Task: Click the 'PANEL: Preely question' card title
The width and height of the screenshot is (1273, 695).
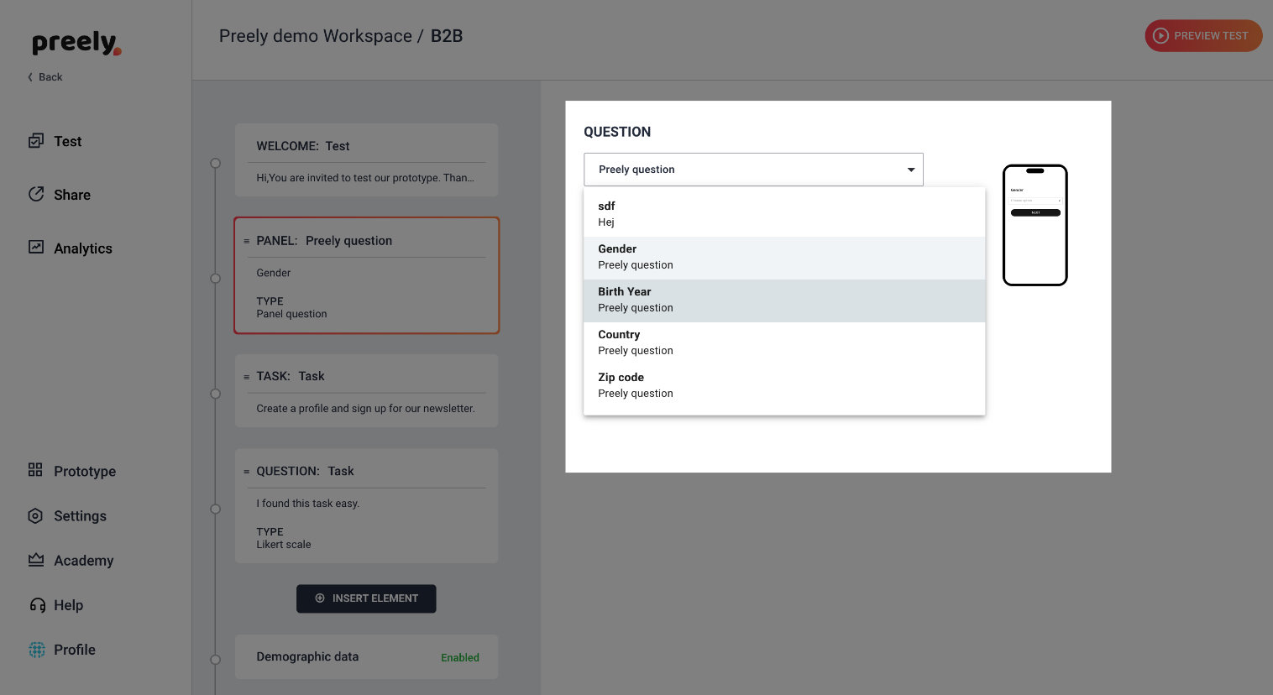Action: [324, 241]
